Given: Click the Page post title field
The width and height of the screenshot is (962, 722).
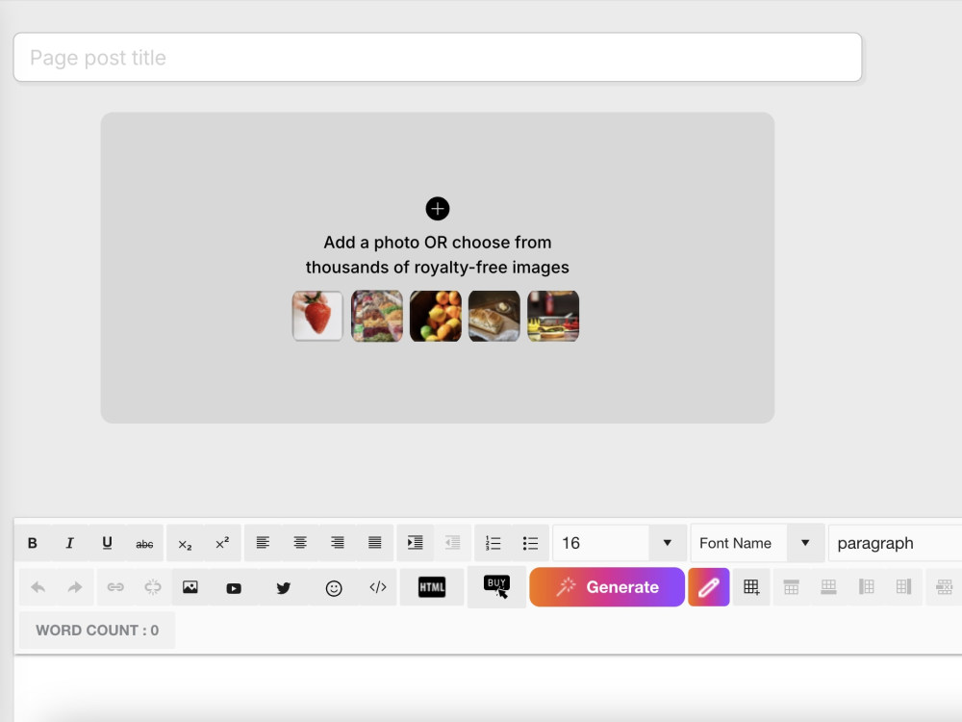Looking at the screenshot, I should 438,57.
